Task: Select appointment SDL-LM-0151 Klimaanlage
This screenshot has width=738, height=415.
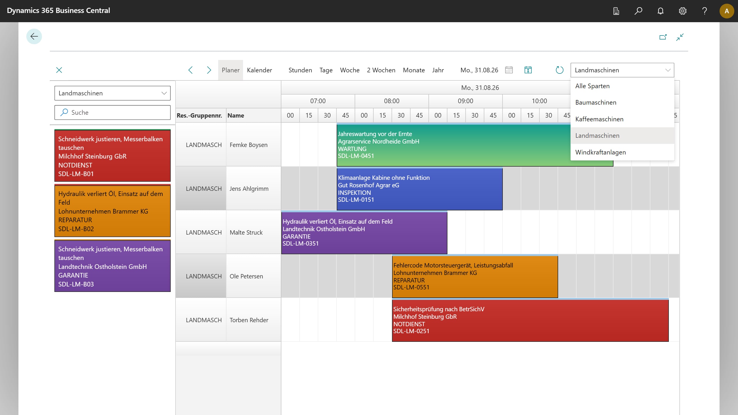Action: coord(419,189)
